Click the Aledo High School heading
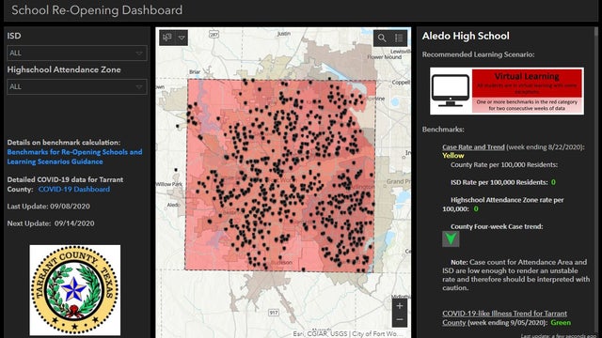The width and height of the screenshot is (602, 338). click(466, 36)
